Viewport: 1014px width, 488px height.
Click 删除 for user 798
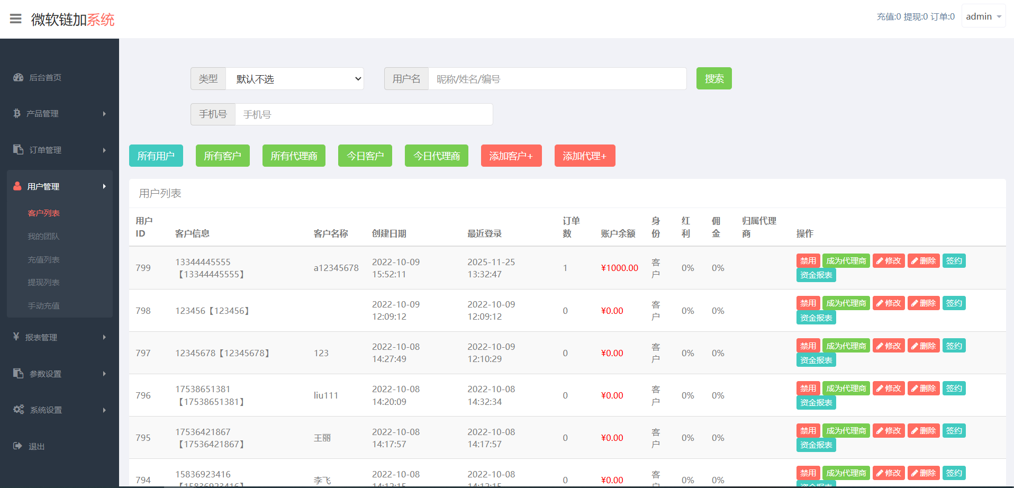point(923,303)
